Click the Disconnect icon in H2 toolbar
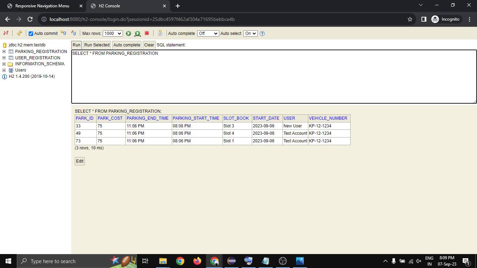Image resolution: width=477 pixels, height=268 pixels. point(6,33)
